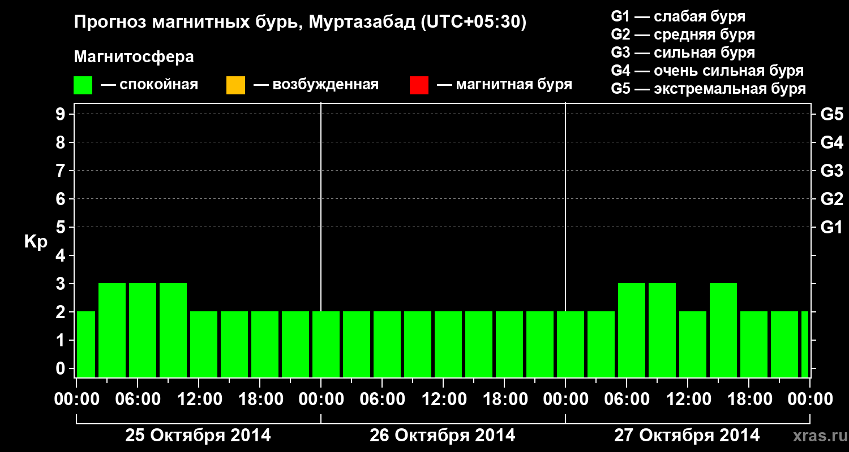Viewport: 849px width, 452px height.
Task: Click the '26 Октября 2014' date label
Action: coord(443,435)
